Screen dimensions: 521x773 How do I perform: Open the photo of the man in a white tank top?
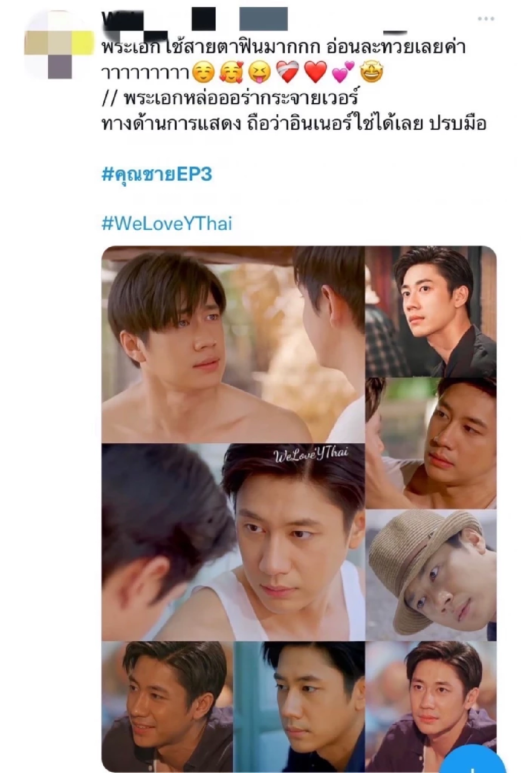[x=233, y=542]
